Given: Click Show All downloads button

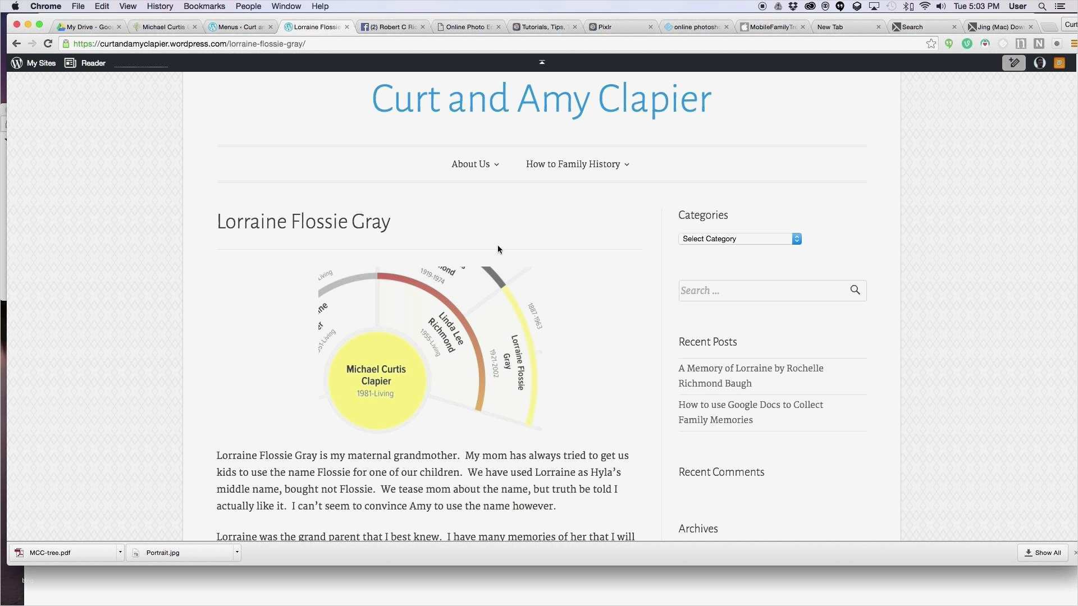Looking at the screenshot, I should (x=1042, y=553).
